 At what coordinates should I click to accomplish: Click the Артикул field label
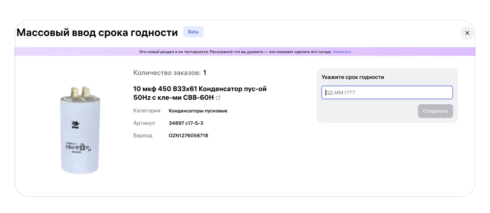[x=144, y=123]
